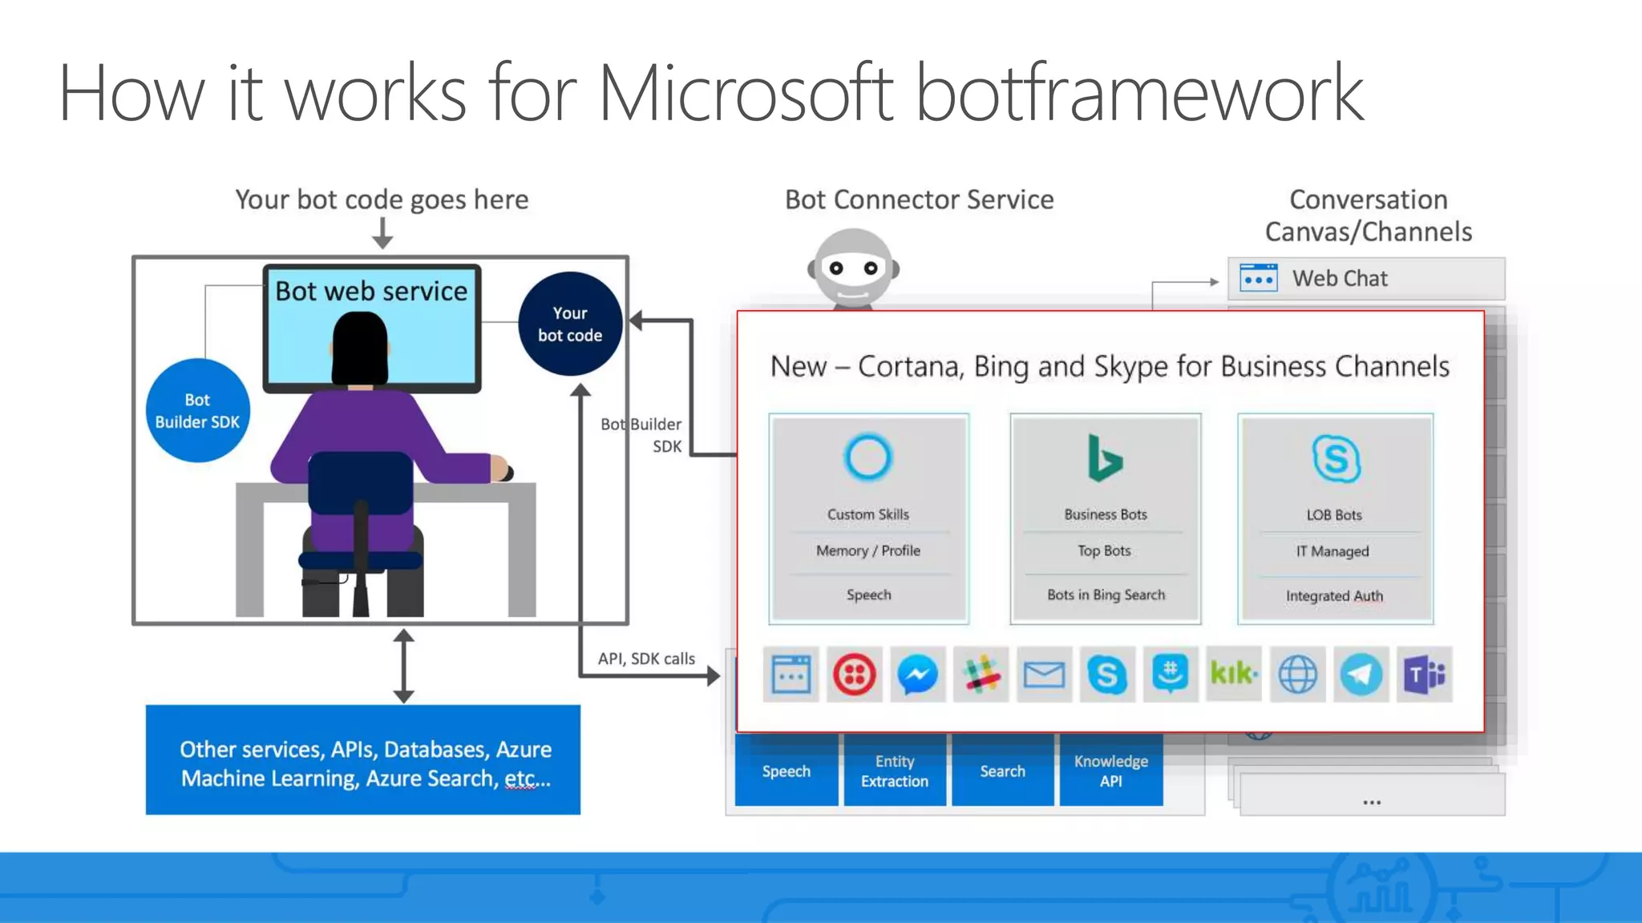Image resolution: width=1642 pixels, height=923 pixels.
Task: Click the Cortana circle logo
Action: pos(868,457)
